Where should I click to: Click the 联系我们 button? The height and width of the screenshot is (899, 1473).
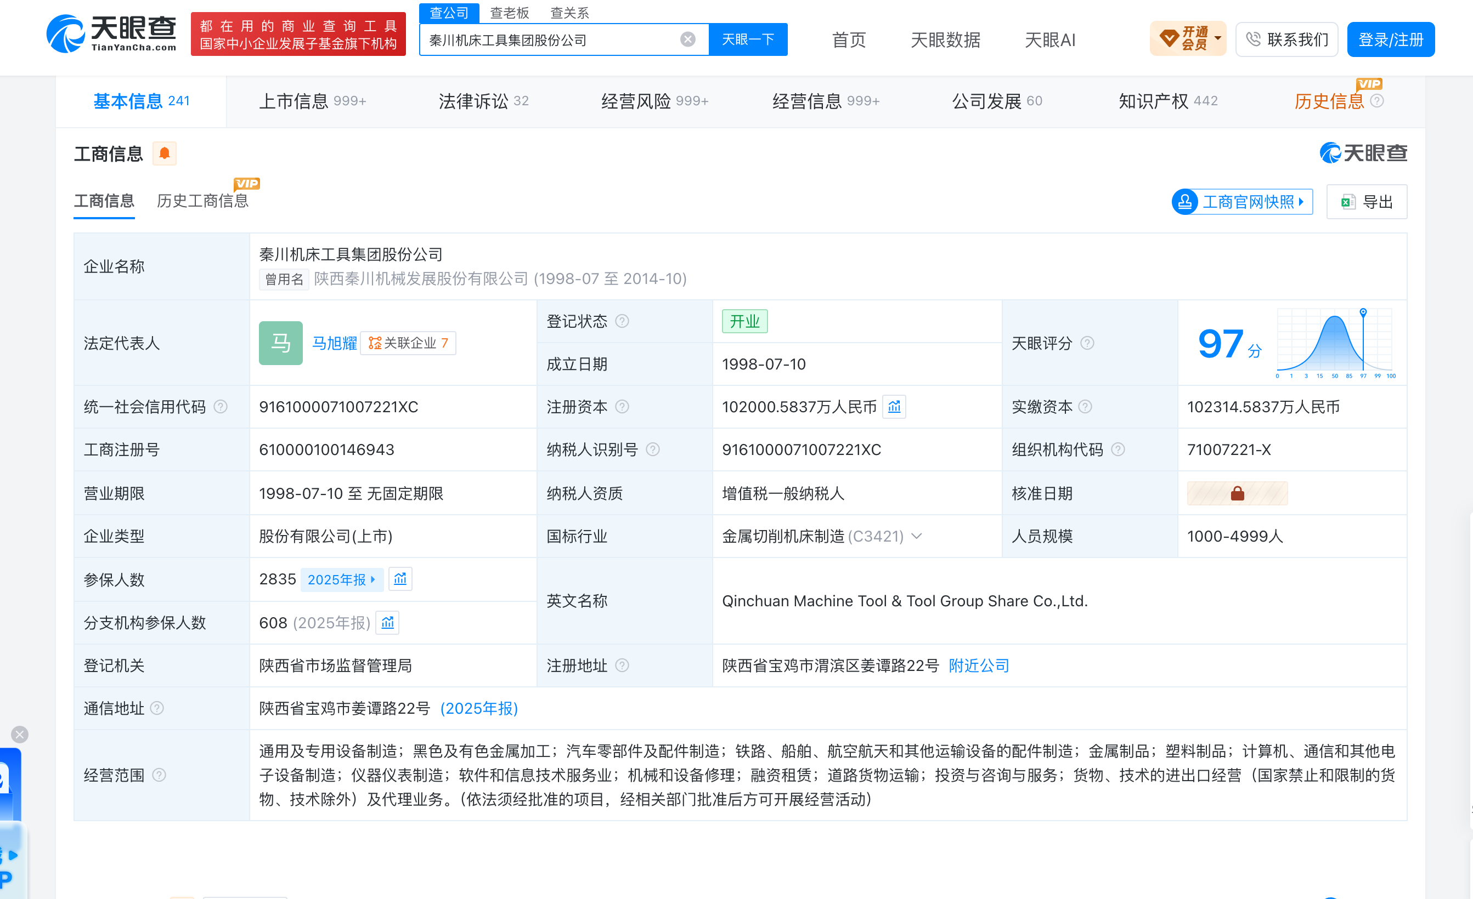click(x=1286, y=39)
